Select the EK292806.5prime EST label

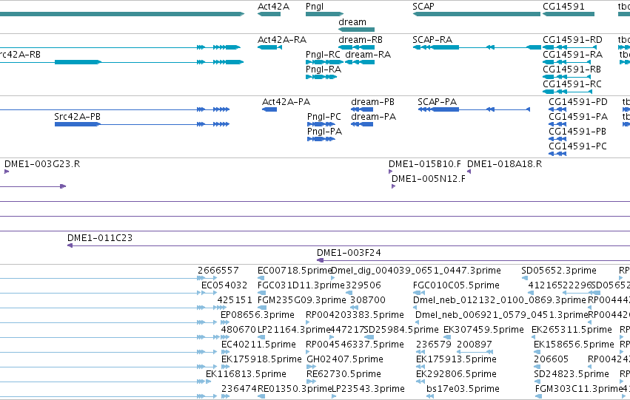(x=456, y=374)
